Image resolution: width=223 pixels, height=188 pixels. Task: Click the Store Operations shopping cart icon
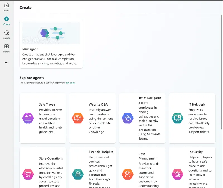point(28,174)
